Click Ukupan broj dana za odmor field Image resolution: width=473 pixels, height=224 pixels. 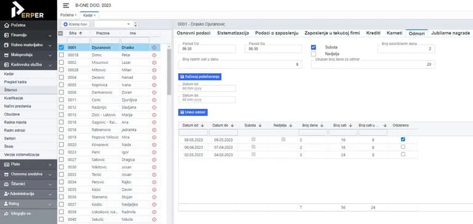point(373,64)
